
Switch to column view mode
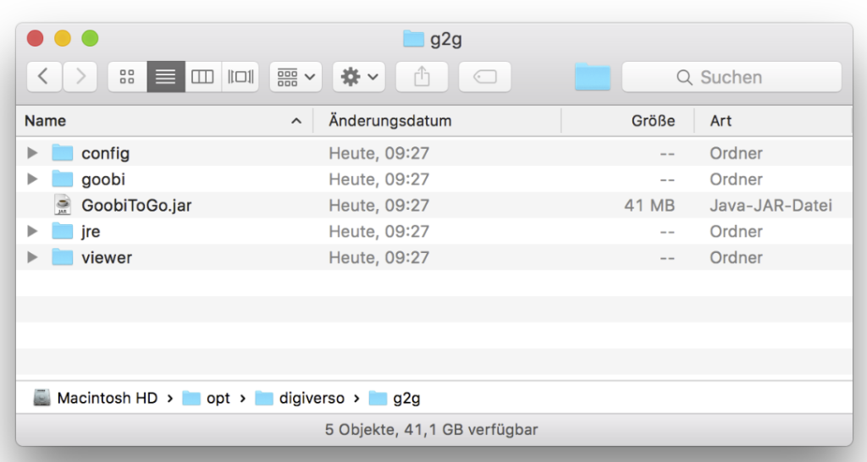pos(202,77)
